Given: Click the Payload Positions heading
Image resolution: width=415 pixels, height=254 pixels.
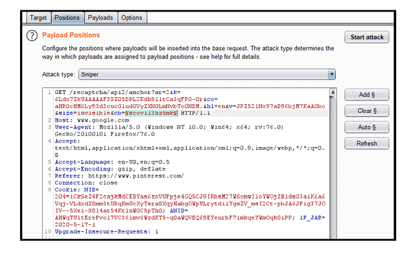Looking at the screenshot, I should (x=71, y=35).
